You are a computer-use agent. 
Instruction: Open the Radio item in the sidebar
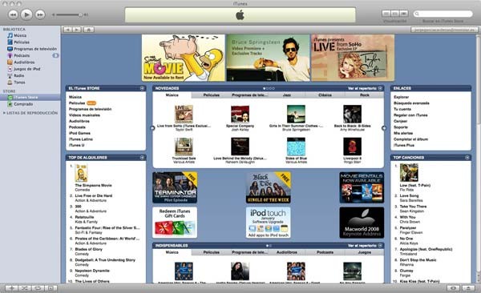[18, 76]
